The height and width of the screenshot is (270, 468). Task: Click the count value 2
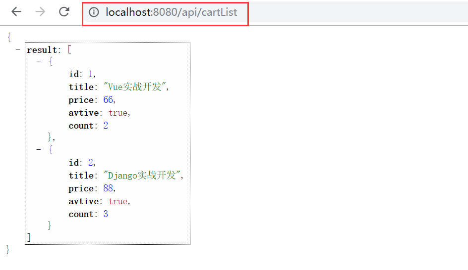(x=106, y=125)
